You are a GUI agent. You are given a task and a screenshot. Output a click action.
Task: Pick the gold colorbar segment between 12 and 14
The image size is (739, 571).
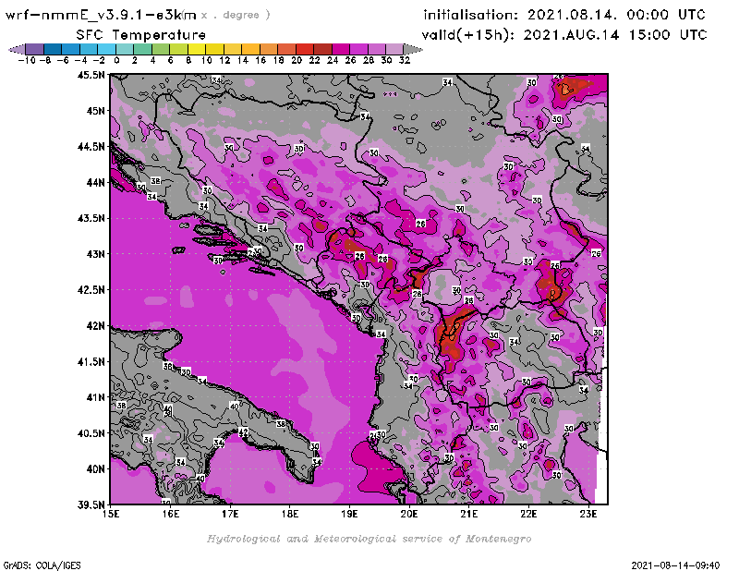[233, 49]
